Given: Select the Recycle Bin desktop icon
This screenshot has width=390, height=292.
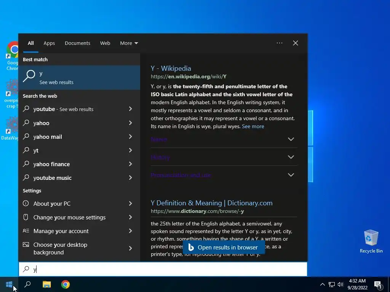Looking at the screenshot, I should [x=371, y=241].
